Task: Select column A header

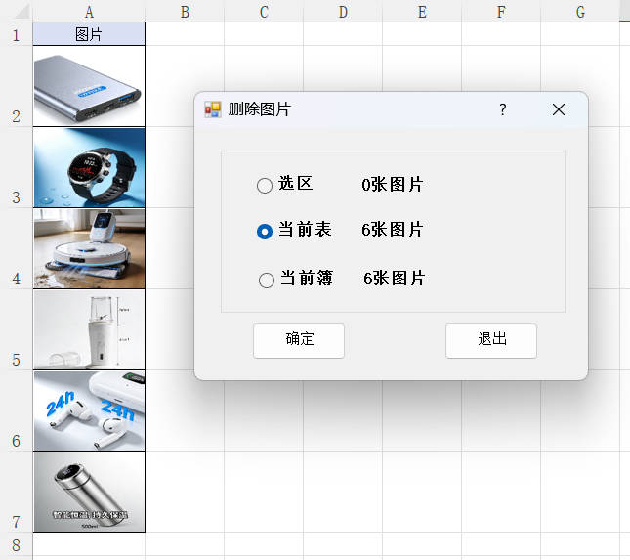Action: point(89,12)
